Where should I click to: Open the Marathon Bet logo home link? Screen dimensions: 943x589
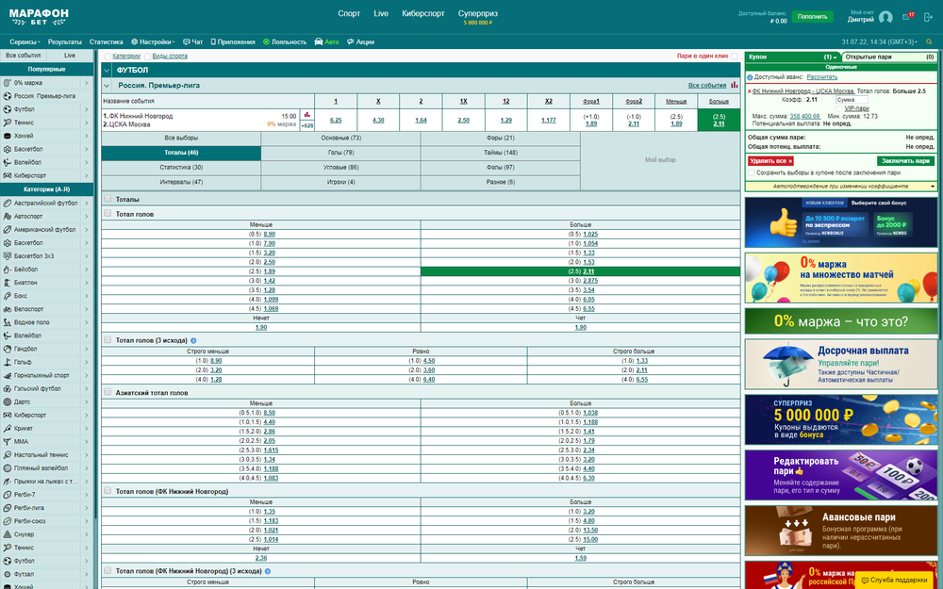coord(39,17)
